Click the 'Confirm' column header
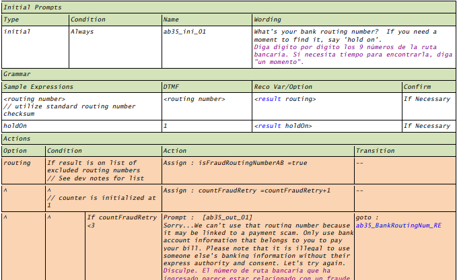Screen dimensions: 457x280 pyautogui.click(x=429, y=87)
